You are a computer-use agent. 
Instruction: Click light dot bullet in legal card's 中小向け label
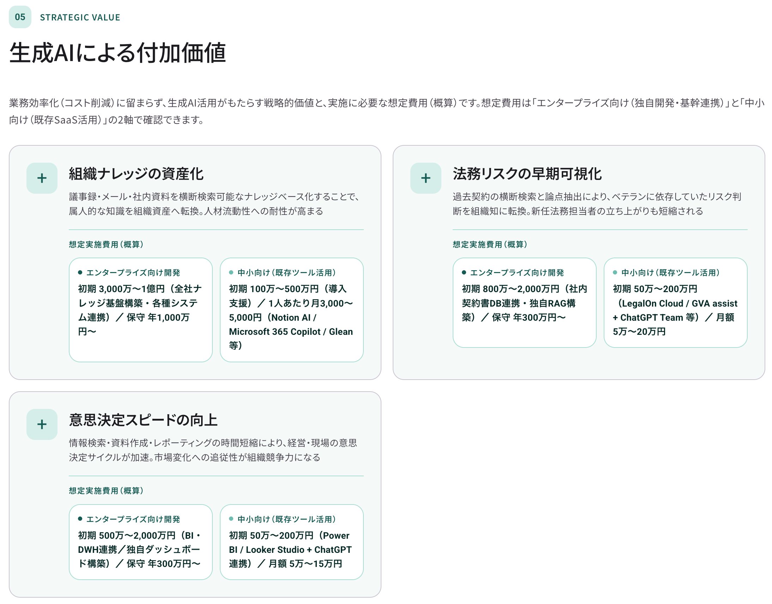tap(615, 272)
